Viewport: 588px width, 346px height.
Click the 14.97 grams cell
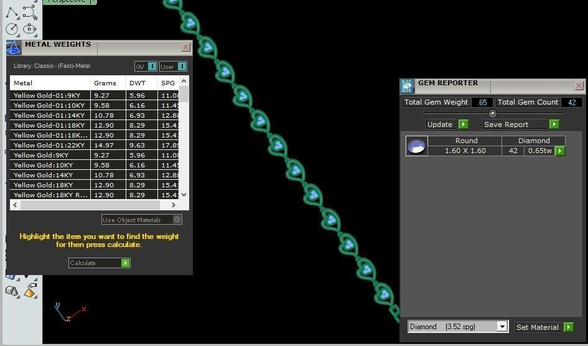pyautogui.click(x=108, y=145)
